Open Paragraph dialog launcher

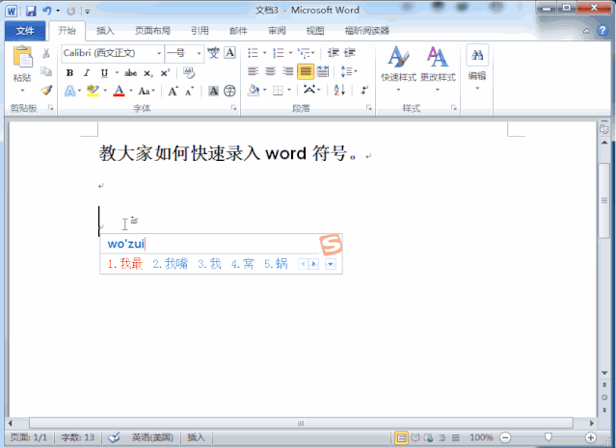point(369,108)
